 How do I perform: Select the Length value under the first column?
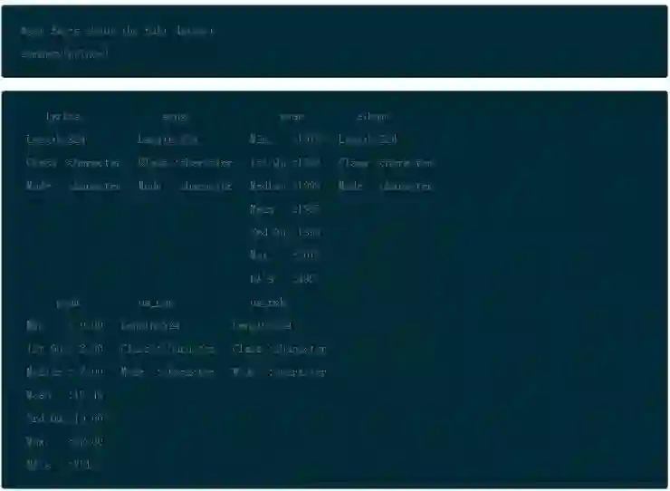pos(56,140)
